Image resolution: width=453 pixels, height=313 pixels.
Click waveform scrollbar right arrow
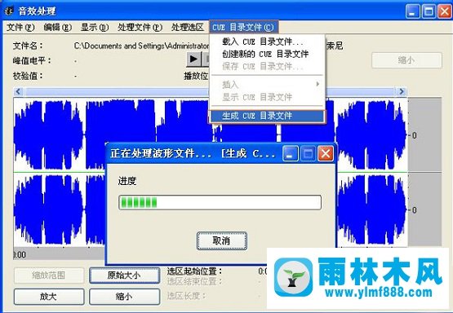402,92
